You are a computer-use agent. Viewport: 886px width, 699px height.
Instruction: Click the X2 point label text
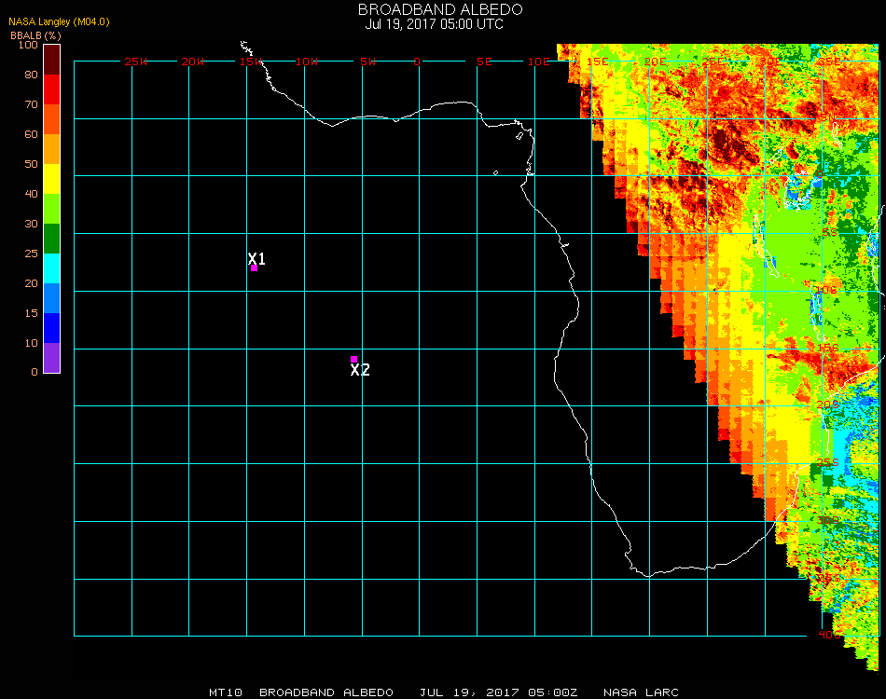coord(360,370)
